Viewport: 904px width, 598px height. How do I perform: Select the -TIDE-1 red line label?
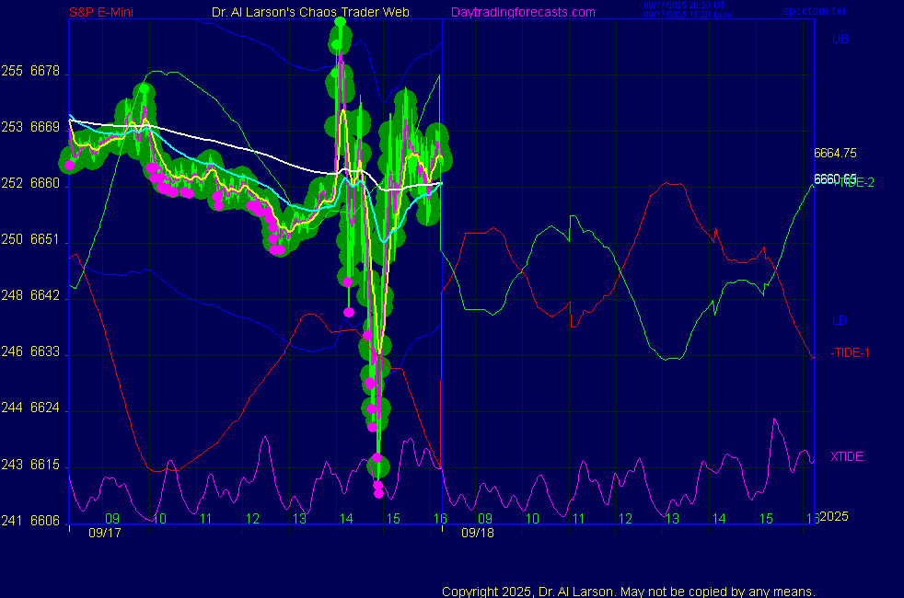click(x=851, y=352)
